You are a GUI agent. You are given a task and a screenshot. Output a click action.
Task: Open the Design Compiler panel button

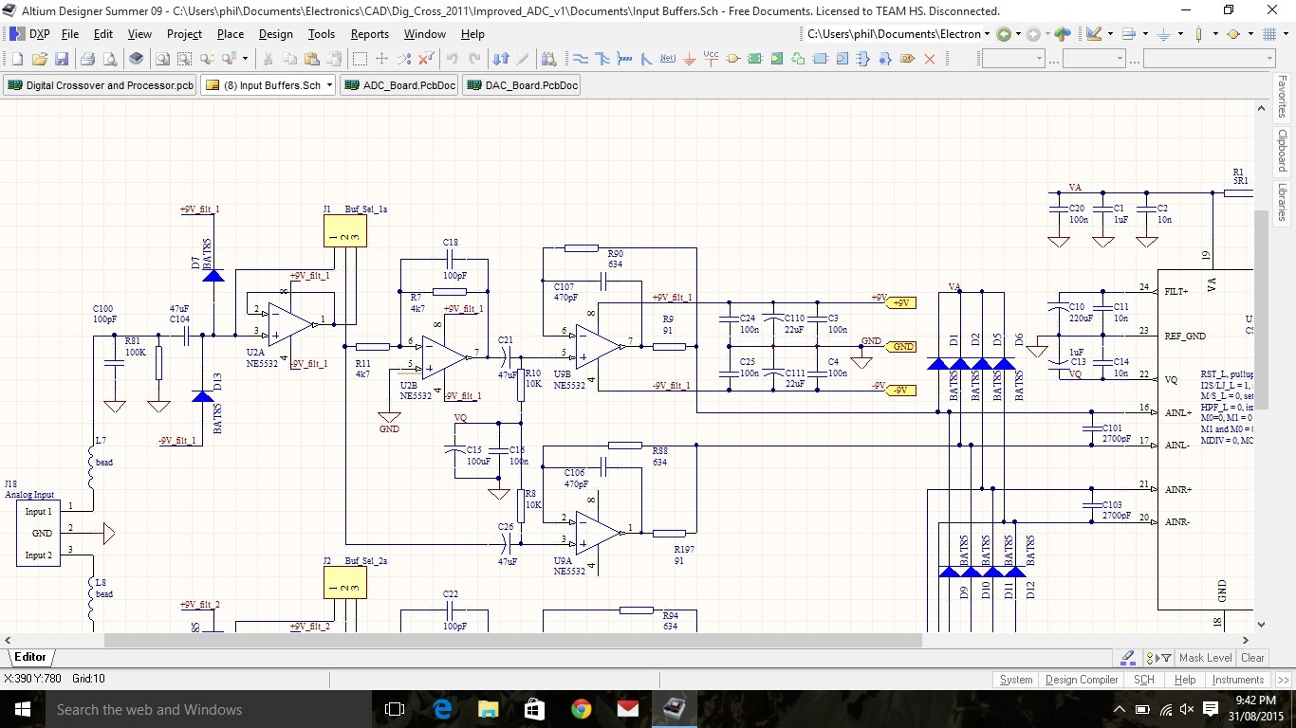[1082, 680]
